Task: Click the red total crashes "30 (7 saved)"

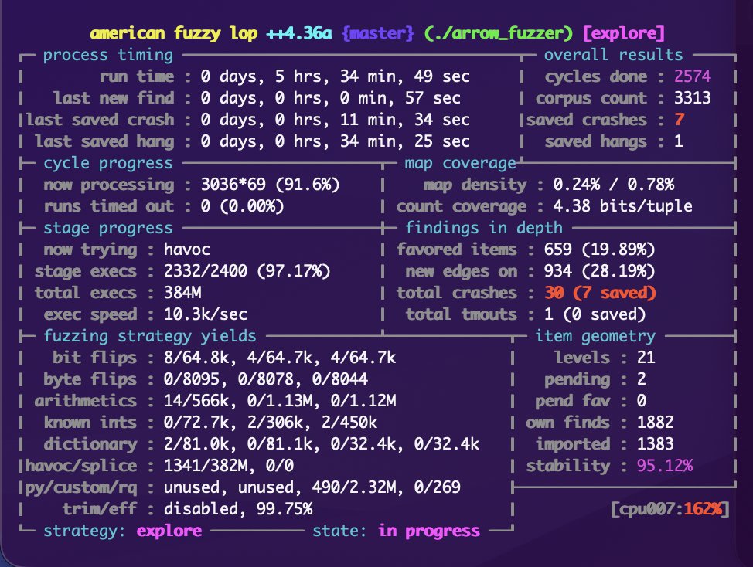Action: coord(599,293)
